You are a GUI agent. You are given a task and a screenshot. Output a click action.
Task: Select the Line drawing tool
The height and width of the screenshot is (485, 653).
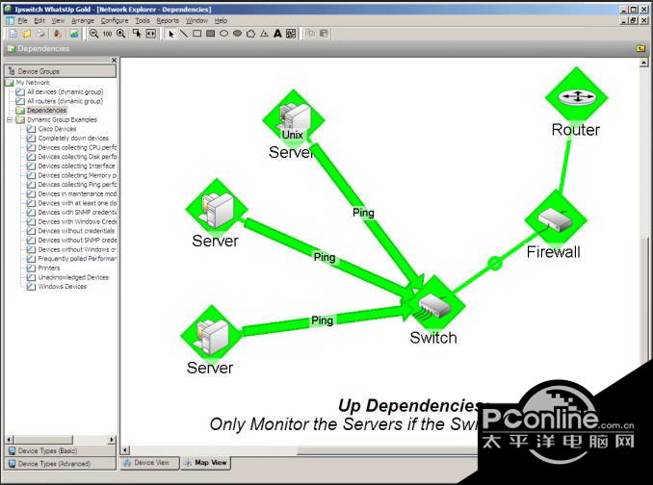coord(184,34)
